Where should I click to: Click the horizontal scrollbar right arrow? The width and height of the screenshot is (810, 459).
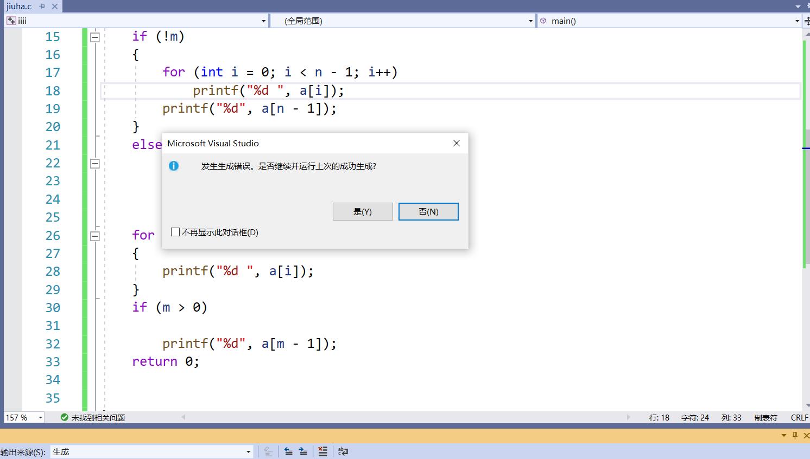[x=628, y=417]
